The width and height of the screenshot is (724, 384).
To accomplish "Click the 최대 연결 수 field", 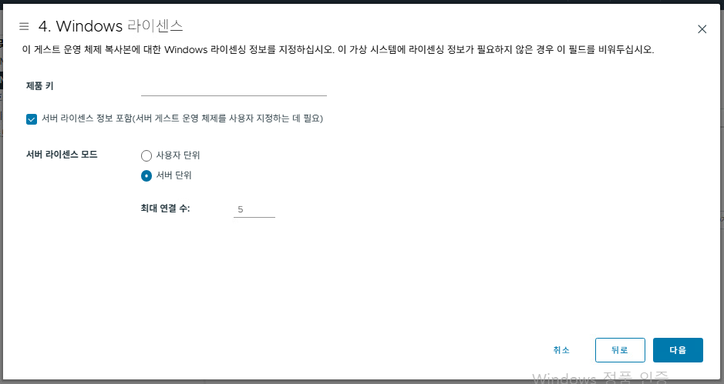I will pyautogui.click(x=254, y=209).
